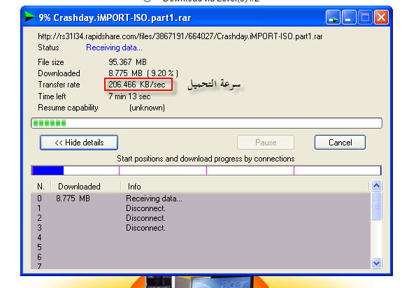Viewport: 409px width, 288px height.
Task: Minimize the download dialog window
Action: pos(349,17)
